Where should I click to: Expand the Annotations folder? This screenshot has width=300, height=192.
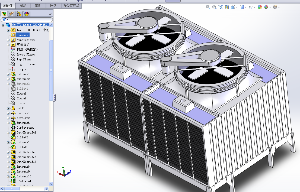(x=8, y=40)
